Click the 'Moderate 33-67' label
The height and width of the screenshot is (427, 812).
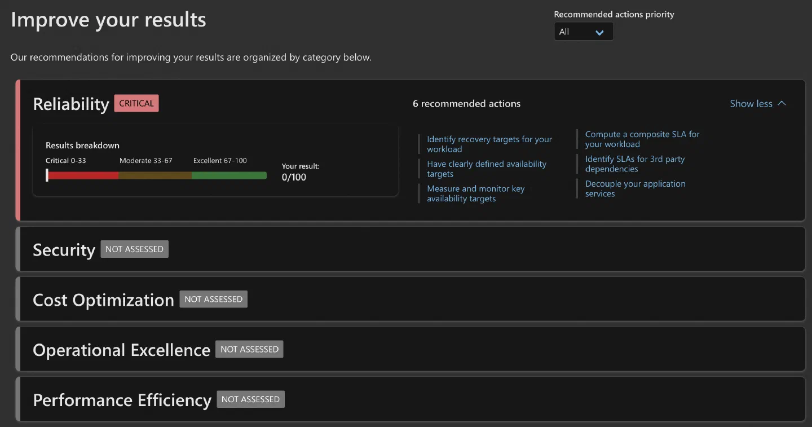coord(146,161)
